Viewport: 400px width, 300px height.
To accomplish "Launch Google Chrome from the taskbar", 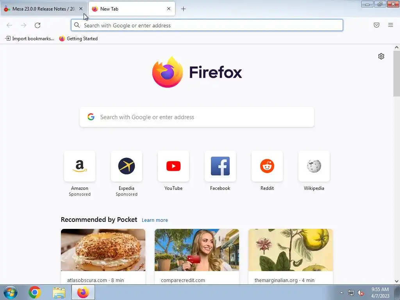I will click(x=35, y=292).
